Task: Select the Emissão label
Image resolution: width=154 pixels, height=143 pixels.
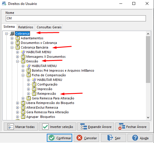Action: pos(32,61)
